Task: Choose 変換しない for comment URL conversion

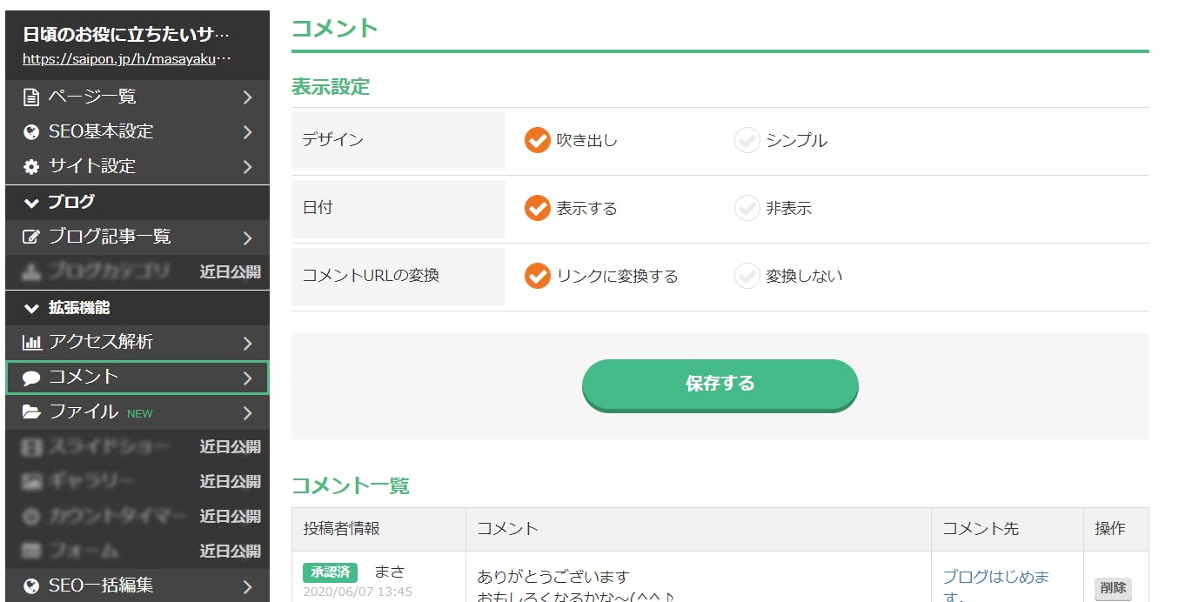Action: (747, 276)
